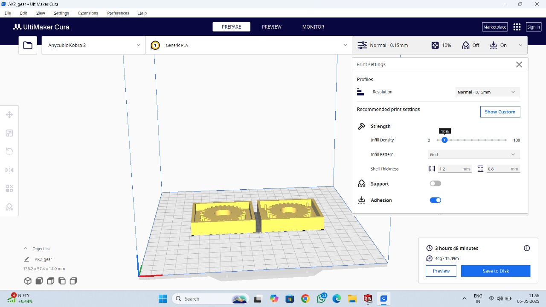
Task: Open SolidWorks from taskbar
Action: [368, 299]
